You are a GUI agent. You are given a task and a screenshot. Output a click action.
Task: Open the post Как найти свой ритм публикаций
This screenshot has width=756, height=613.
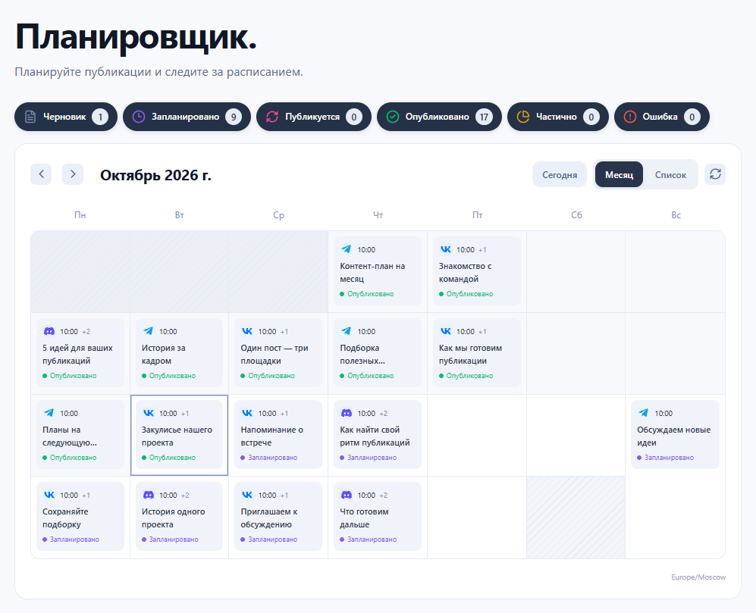pyautogui.click(x=378, y=435)
